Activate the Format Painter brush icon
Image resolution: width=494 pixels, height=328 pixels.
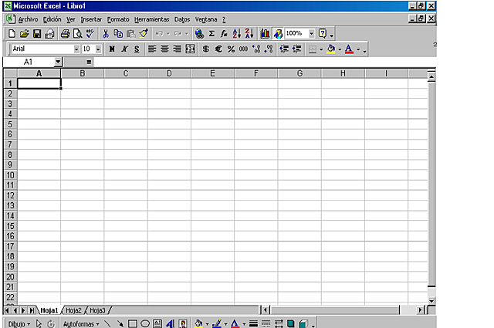[x=144, y=33]
